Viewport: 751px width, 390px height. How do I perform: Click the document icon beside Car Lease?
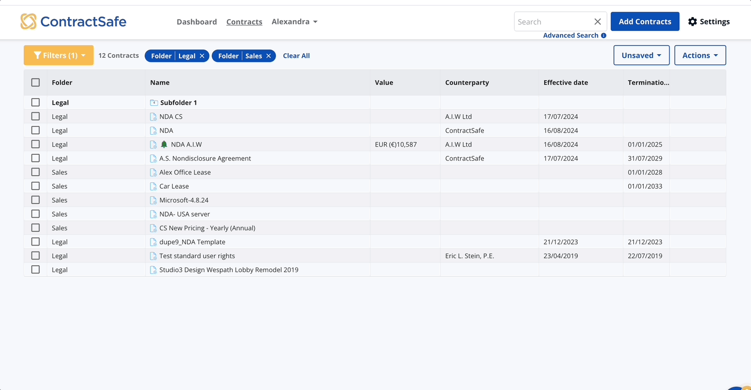point(153,186)
